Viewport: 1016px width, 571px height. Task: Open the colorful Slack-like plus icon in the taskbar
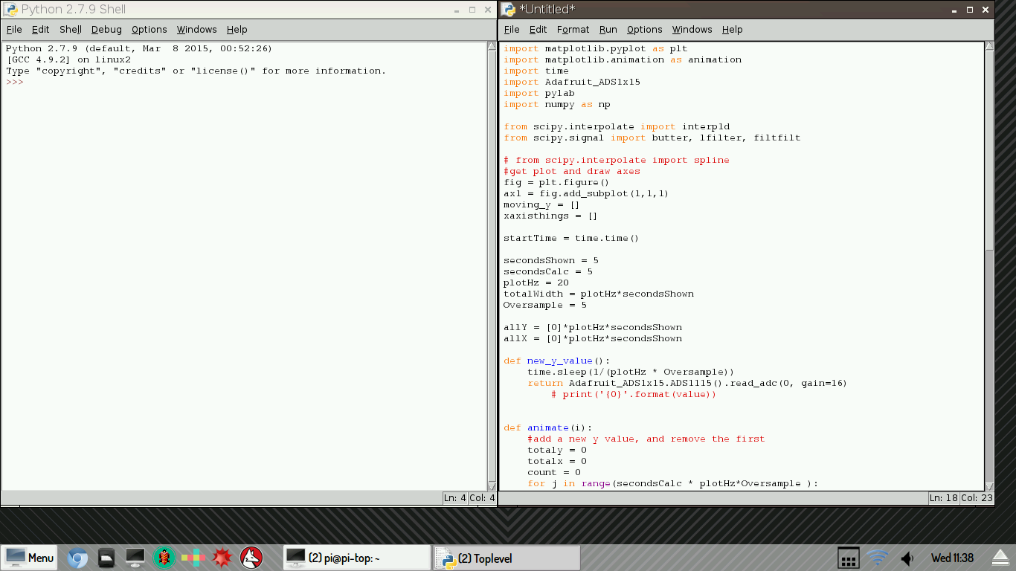point(193,558)
